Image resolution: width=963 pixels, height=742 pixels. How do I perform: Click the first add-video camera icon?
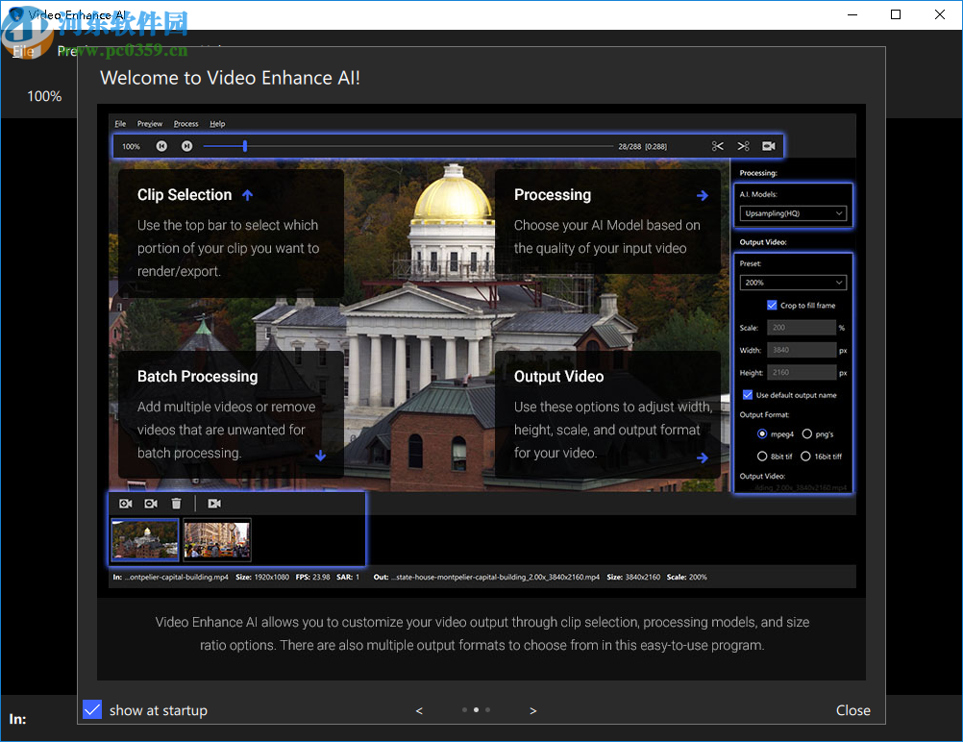(x=125, y=503)
